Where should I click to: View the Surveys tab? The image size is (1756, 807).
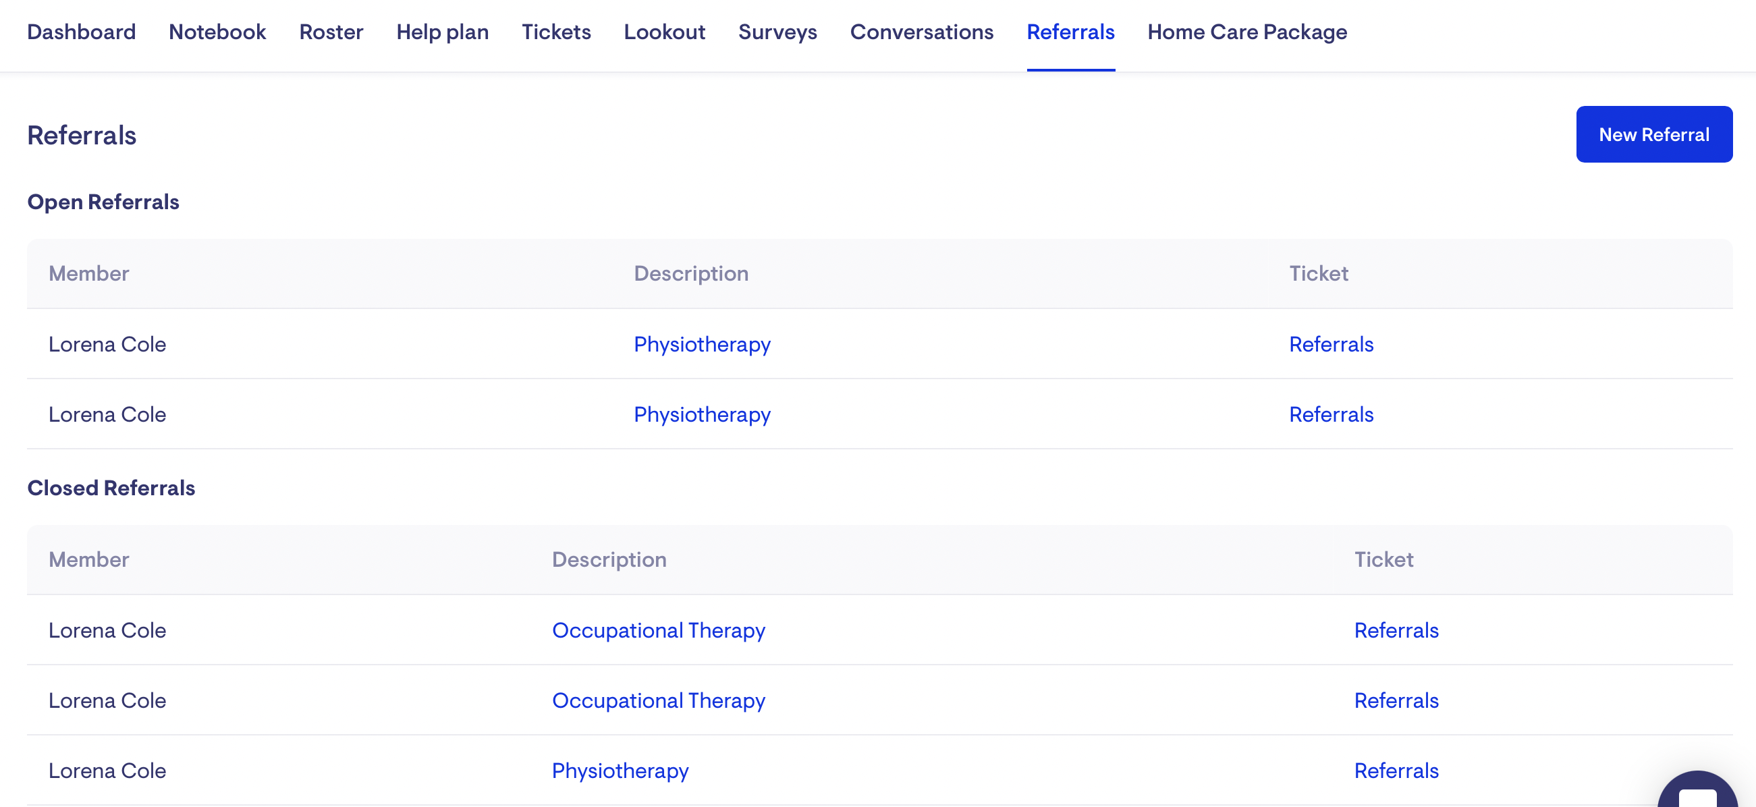click(x=778, y=32)
